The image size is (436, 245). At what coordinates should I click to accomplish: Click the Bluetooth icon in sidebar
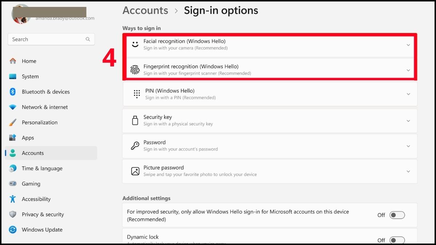coord(13,92)
